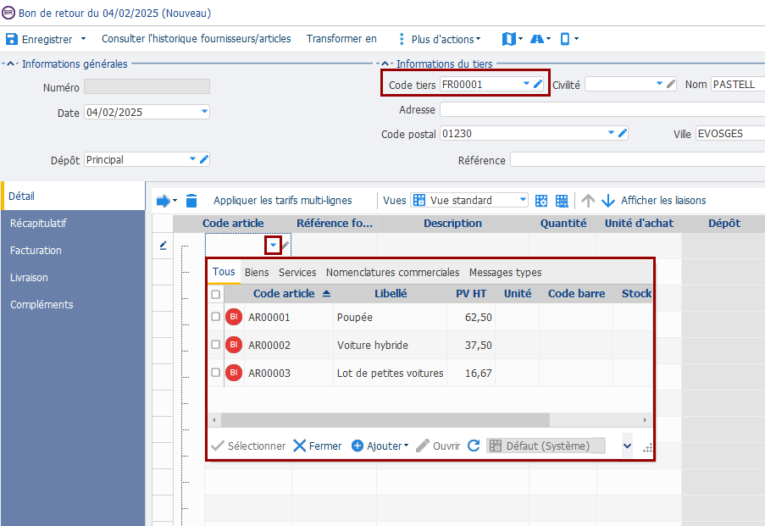Click the edit pencil next to Code tiers
This screenshot has height=526, width=765.
tap(538, 84)
